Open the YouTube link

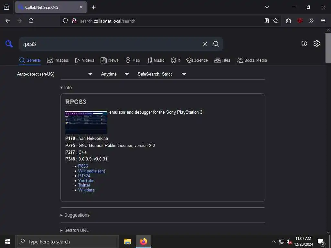click(86, 181)
